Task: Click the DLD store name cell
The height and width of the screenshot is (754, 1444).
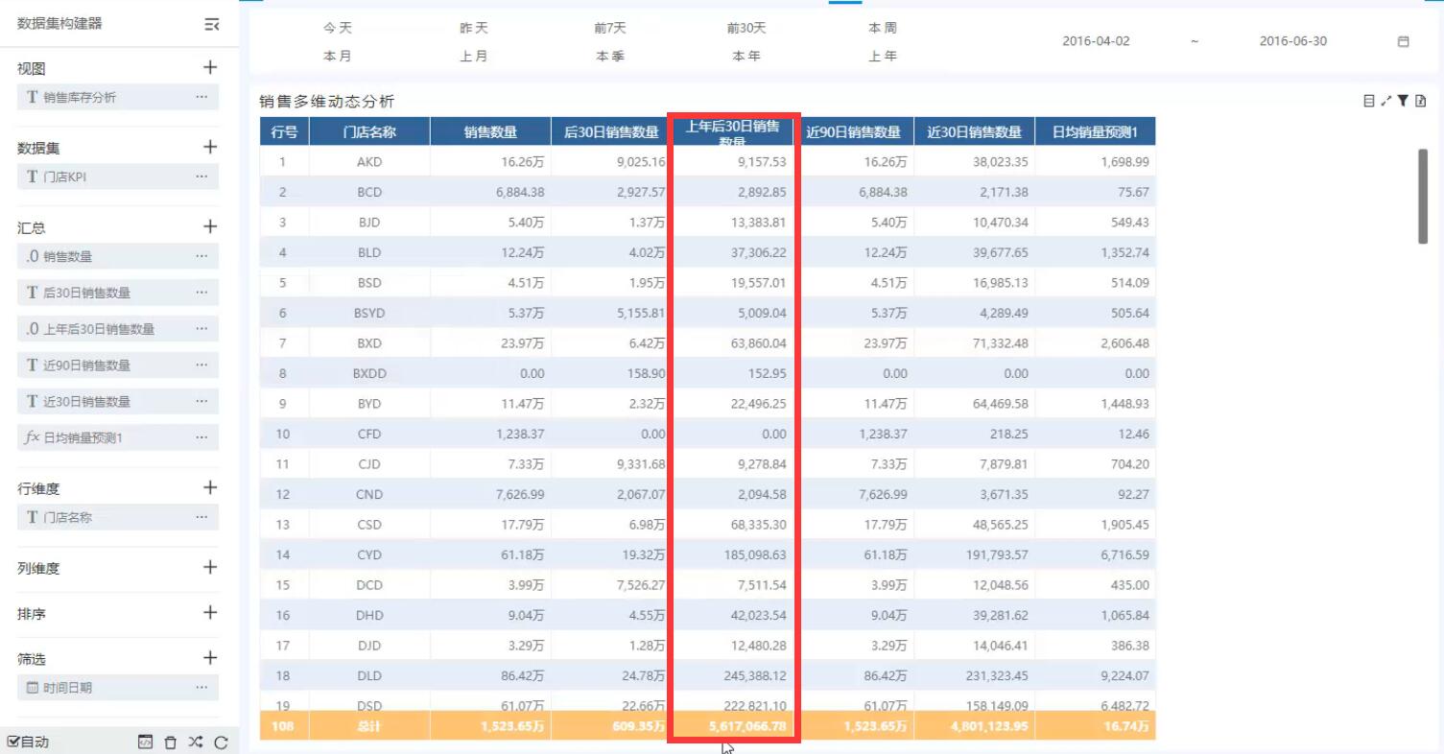Action: coord(369,675)
